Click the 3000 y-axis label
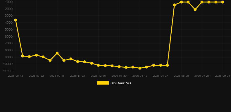 pos(9,15)
